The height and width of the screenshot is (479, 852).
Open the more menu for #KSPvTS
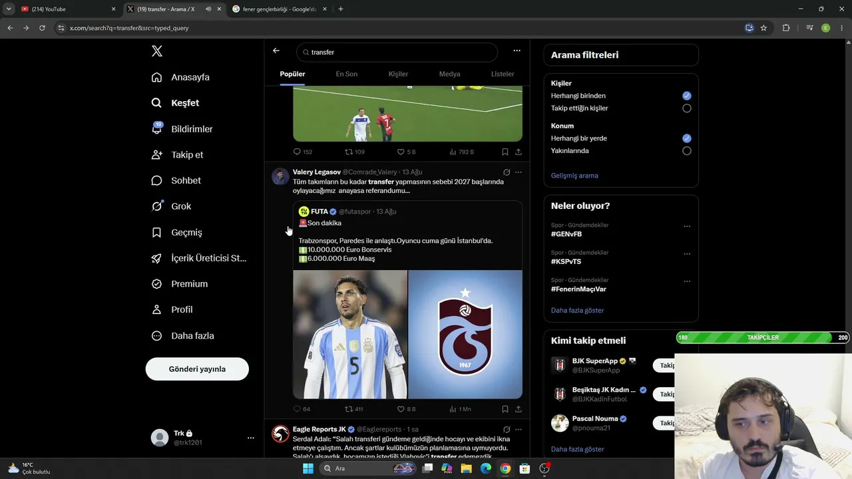[687, 253]
